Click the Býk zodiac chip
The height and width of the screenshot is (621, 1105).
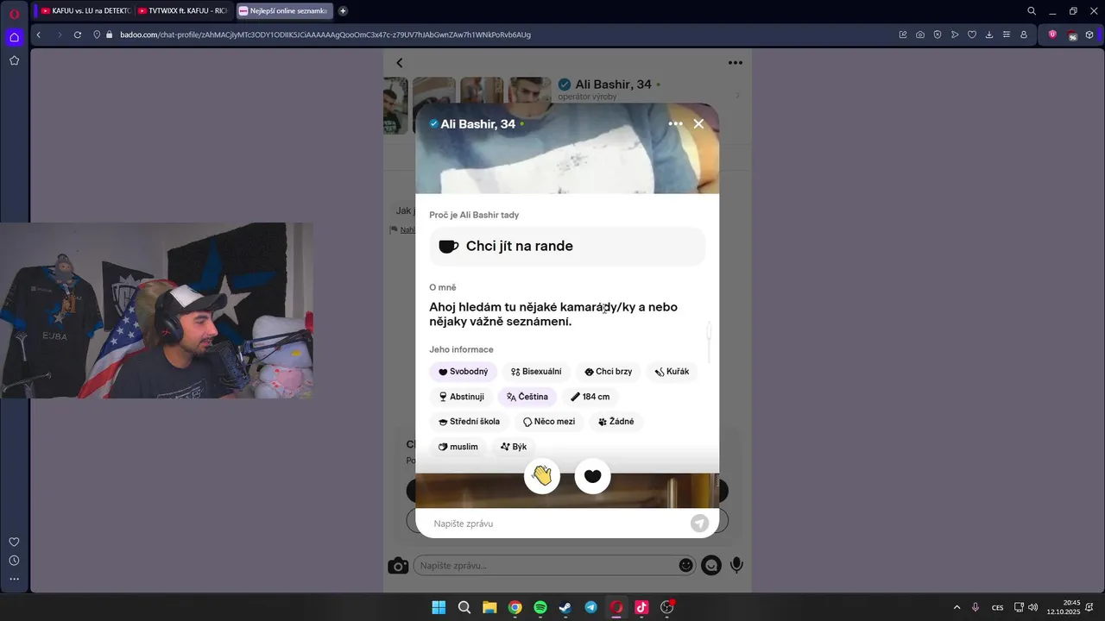[x=514, y=447]
